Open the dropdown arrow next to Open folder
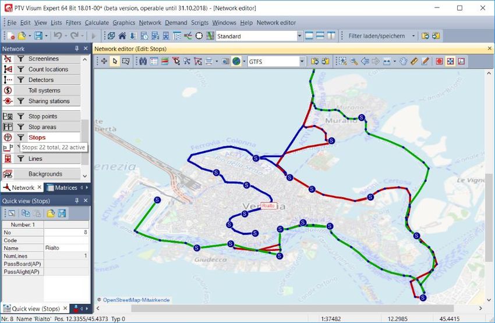Screen dimensions: 495x323 click(30, 36)
